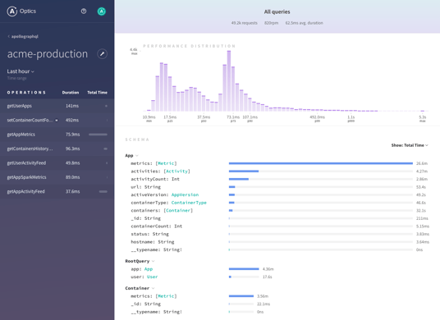
Task: Collapse the RootQuery schema section
Action: tap(153, 261)
